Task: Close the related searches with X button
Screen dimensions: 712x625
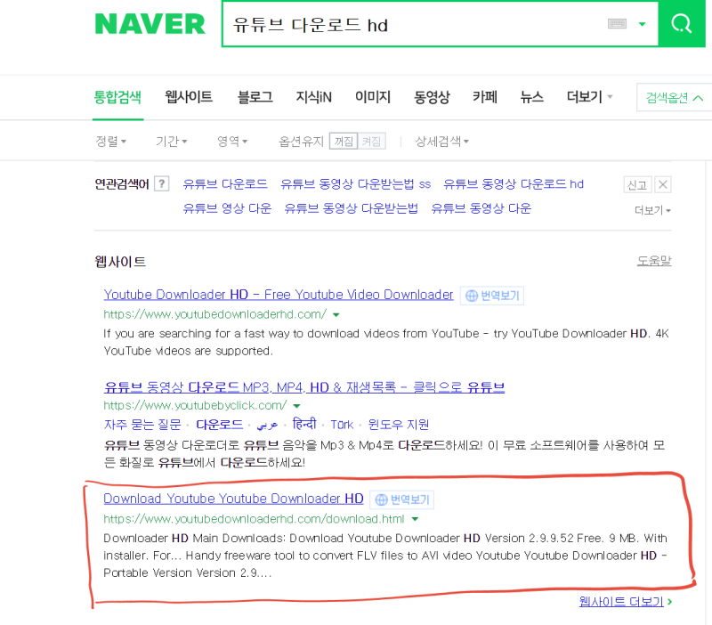Action: tap(662, 185)
